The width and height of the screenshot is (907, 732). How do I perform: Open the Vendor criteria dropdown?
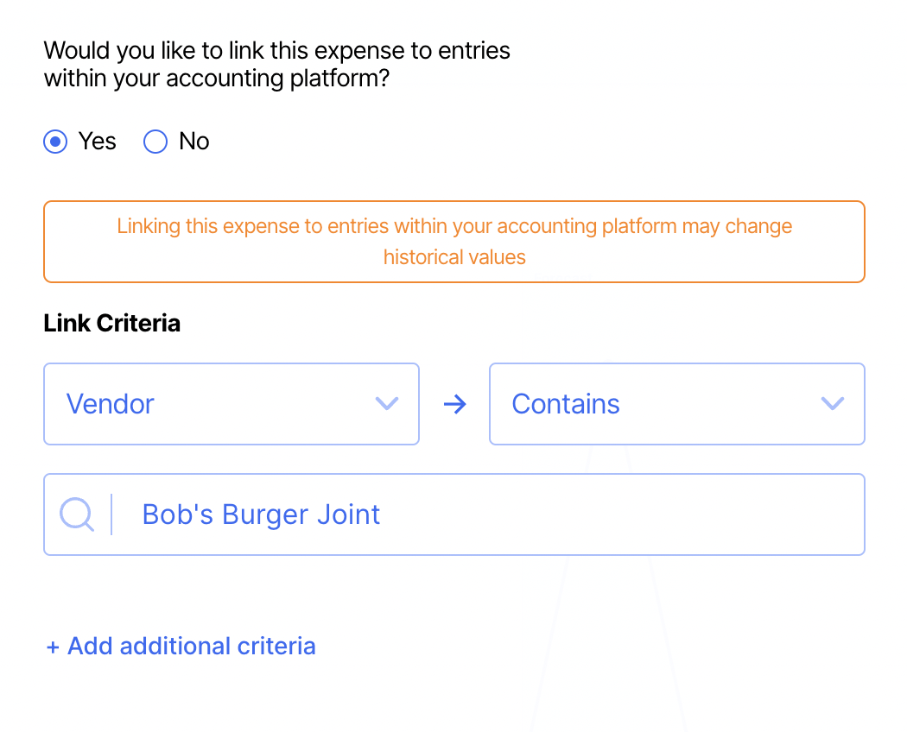231,404
